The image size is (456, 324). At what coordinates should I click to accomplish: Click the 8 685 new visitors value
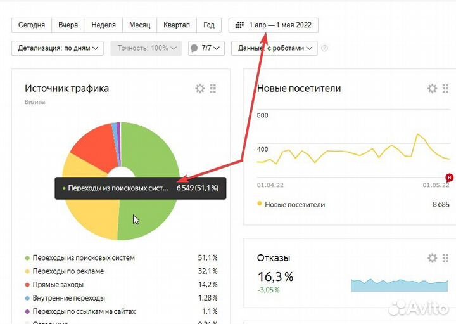441,204
